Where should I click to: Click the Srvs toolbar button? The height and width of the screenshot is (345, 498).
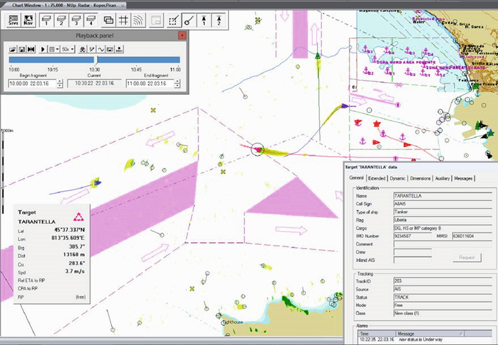pos(13,20)
